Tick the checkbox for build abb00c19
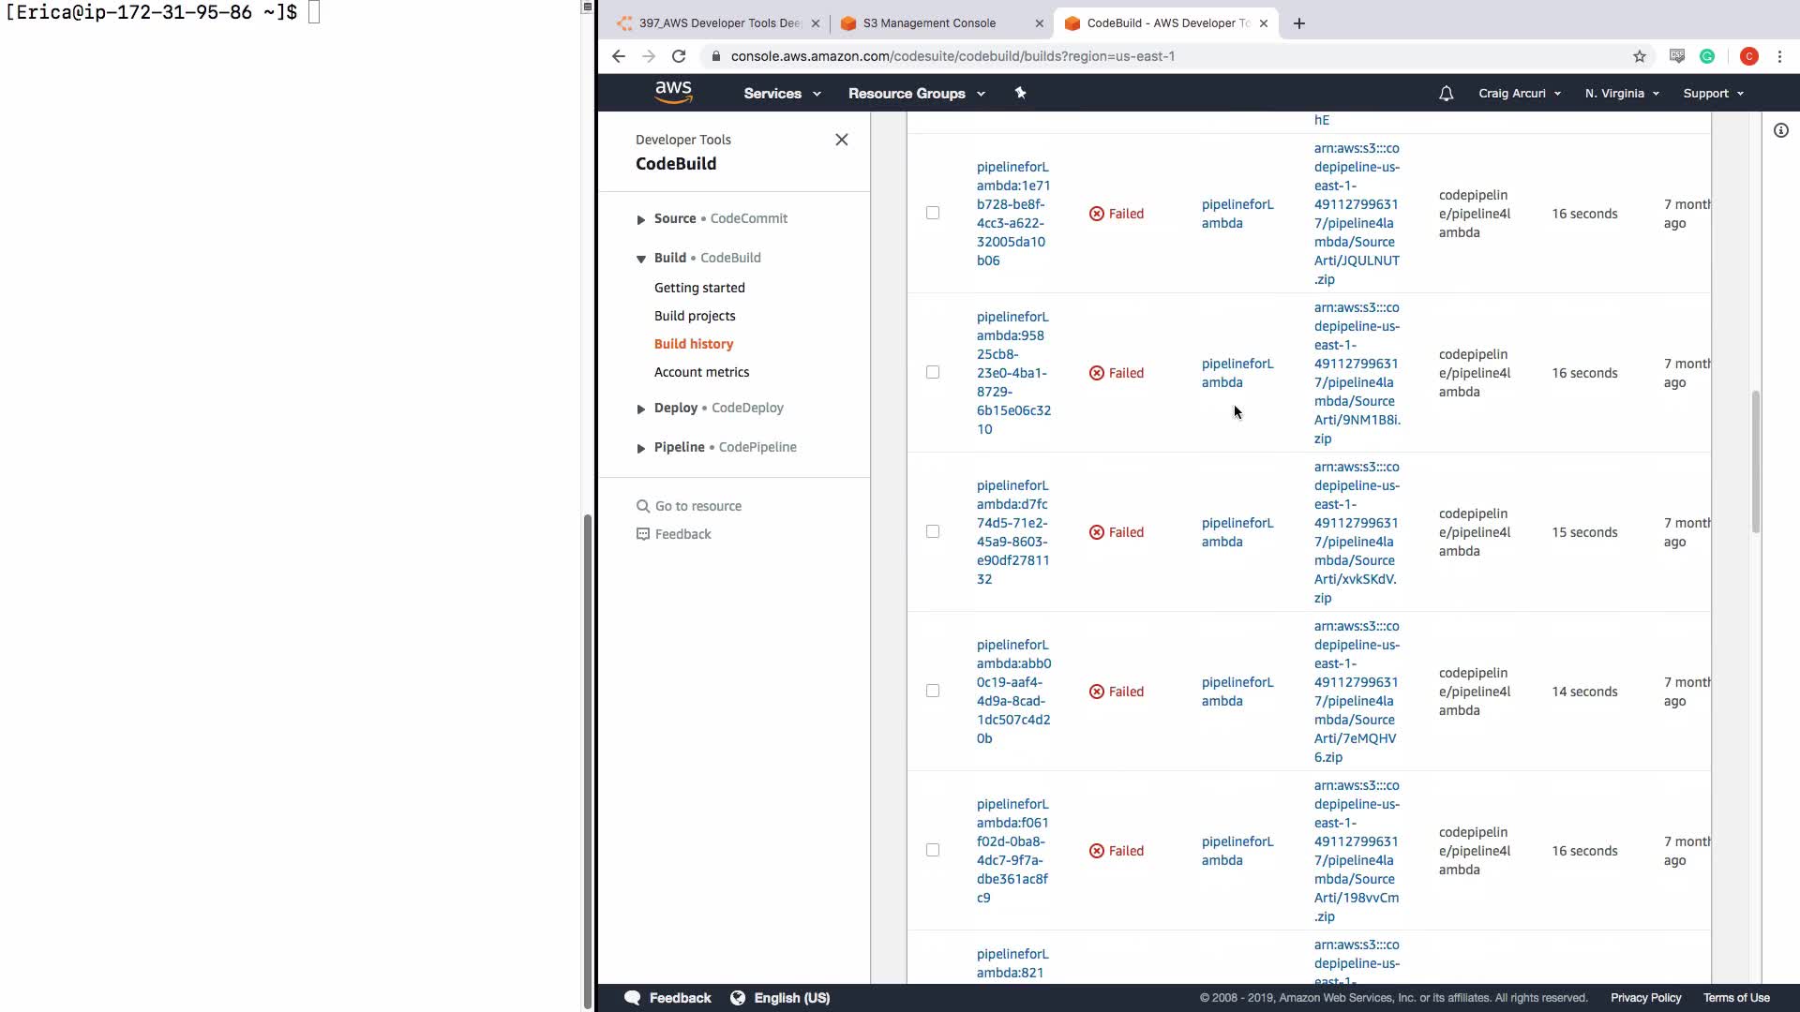 pos(932,692)
